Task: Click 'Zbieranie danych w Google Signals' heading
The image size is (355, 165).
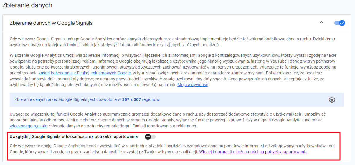Action: (51, 23)
